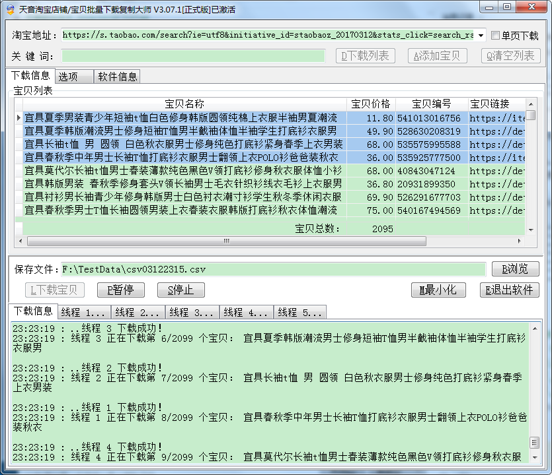
Task: Click the row indicator arrow on first row
Action: (x=19, y=118)
